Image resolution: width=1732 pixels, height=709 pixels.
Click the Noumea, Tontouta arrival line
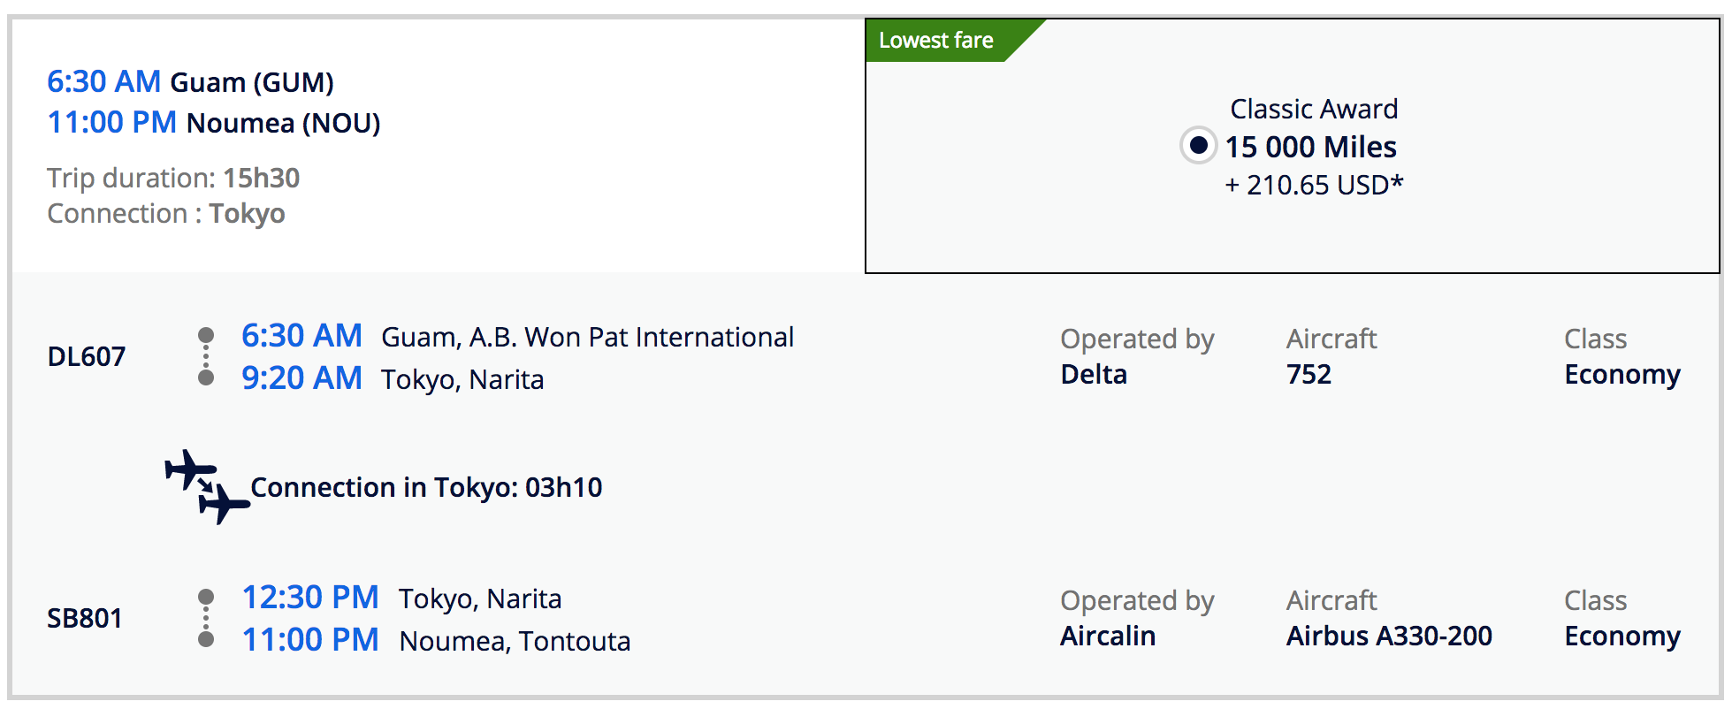click(515, 641)
